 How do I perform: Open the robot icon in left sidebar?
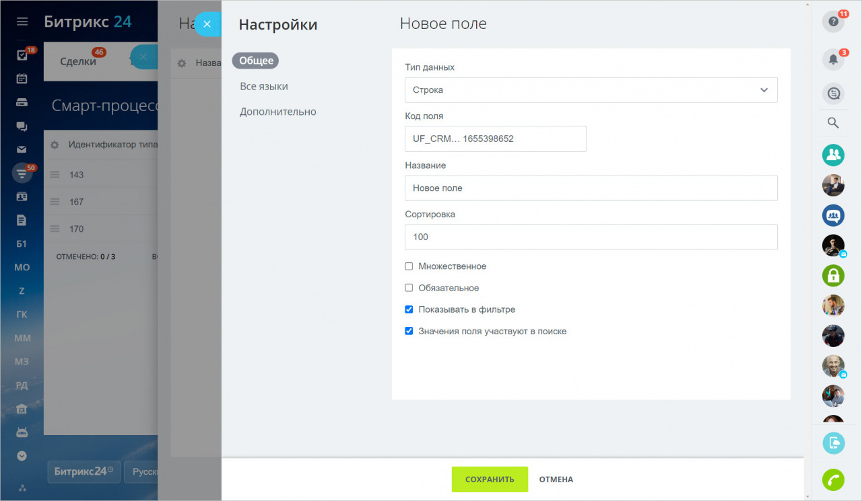(x=22, y=432)
